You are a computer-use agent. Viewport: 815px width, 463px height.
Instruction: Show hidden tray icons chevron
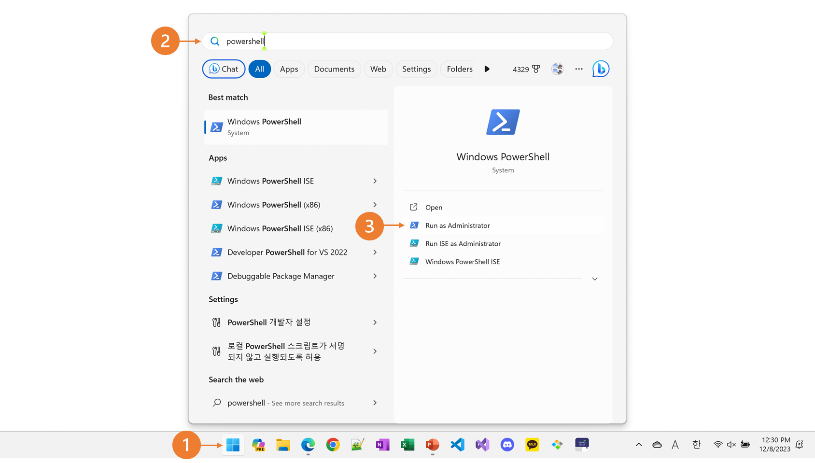coord(639,445)
